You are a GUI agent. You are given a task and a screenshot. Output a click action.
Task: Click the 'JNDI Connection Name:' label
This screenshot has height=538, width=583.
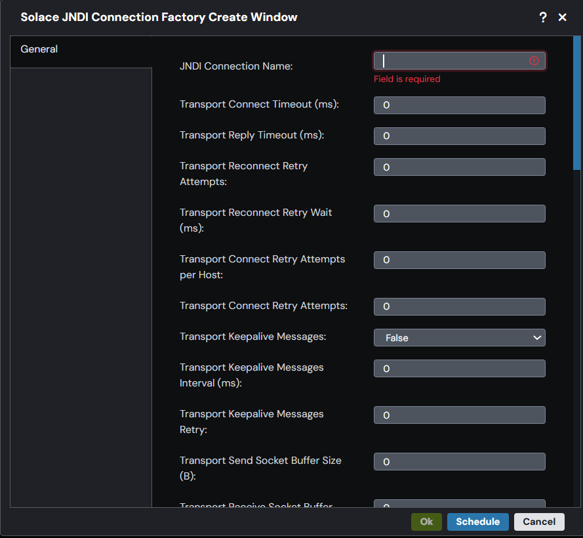[236, 66]
